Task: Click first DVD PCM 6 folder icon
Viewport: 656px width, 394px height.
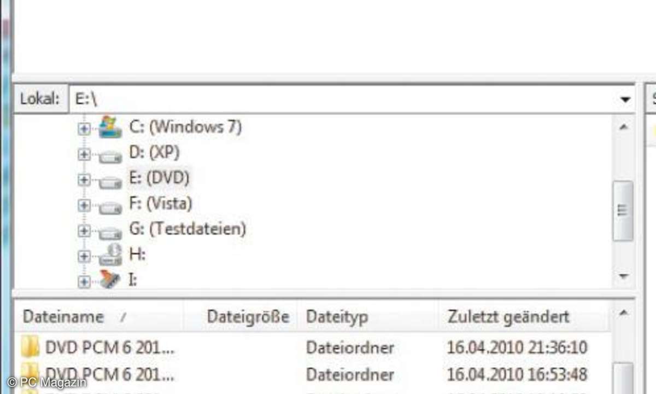Action: point(31,347)
